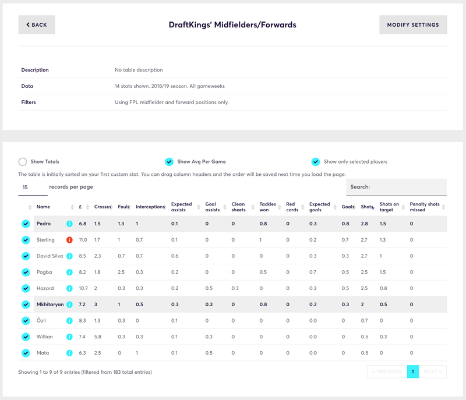
Task: Sort table by Red cards column
Action: [292, 207]
